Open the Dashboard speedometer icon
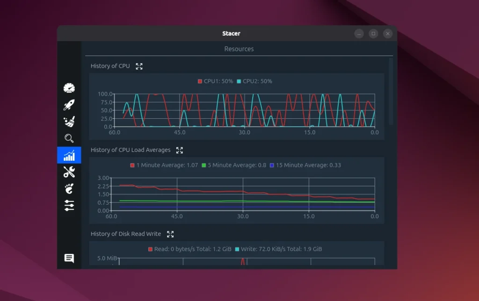479x301 pixels. pos(69,88)
